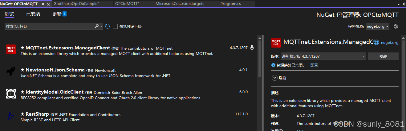Click the update count badge 1
This screenshot has height=131, width=406.
(x=65, y=14)
